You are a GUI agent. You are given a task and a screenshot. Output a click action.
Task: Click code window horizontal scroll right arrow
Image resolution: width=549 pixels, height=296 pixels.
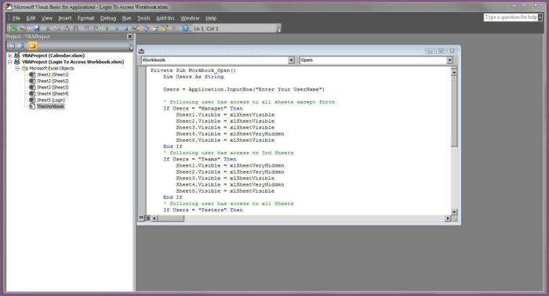[x=448, y=218]
